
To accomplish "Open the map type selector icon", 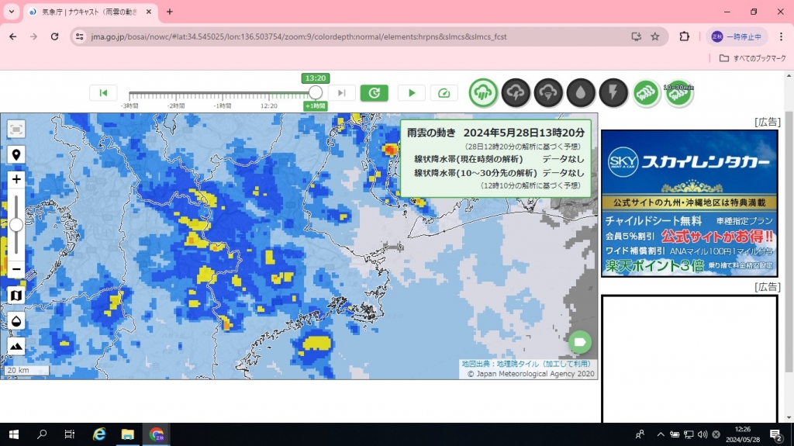I will coord(16,295).
